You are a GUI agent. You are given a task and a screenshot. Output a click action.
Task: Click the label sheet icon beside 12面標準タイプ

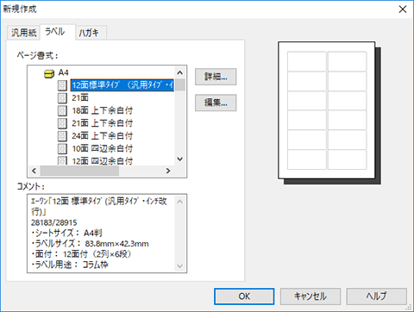(x=62, y=85)
